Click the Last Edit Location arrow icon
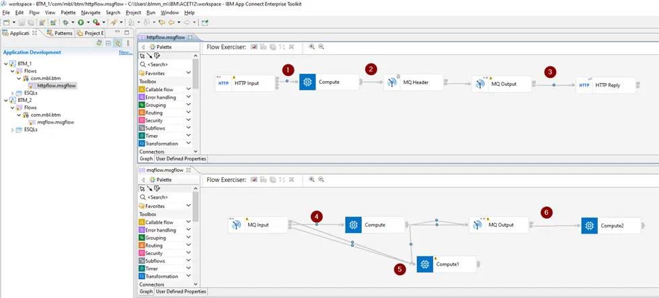Viewport: 659px width, 298px height. point(162,23)
